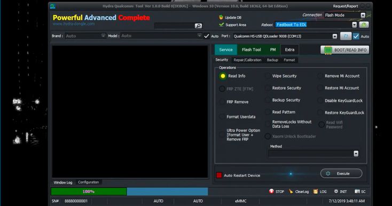The width and height of the screenshot is (392, 206).
Task: Click the blue progress bar segment
Action: 167,191
